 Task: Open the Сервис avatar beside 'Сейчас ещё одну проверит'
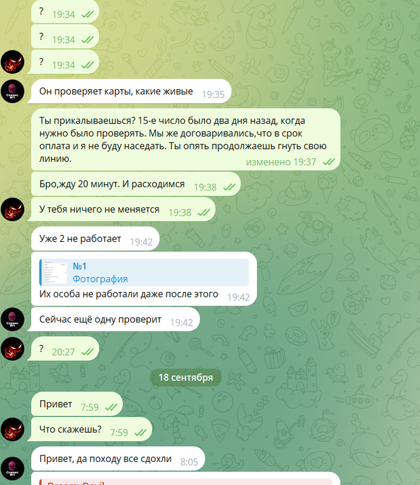(x=12, y=319)
